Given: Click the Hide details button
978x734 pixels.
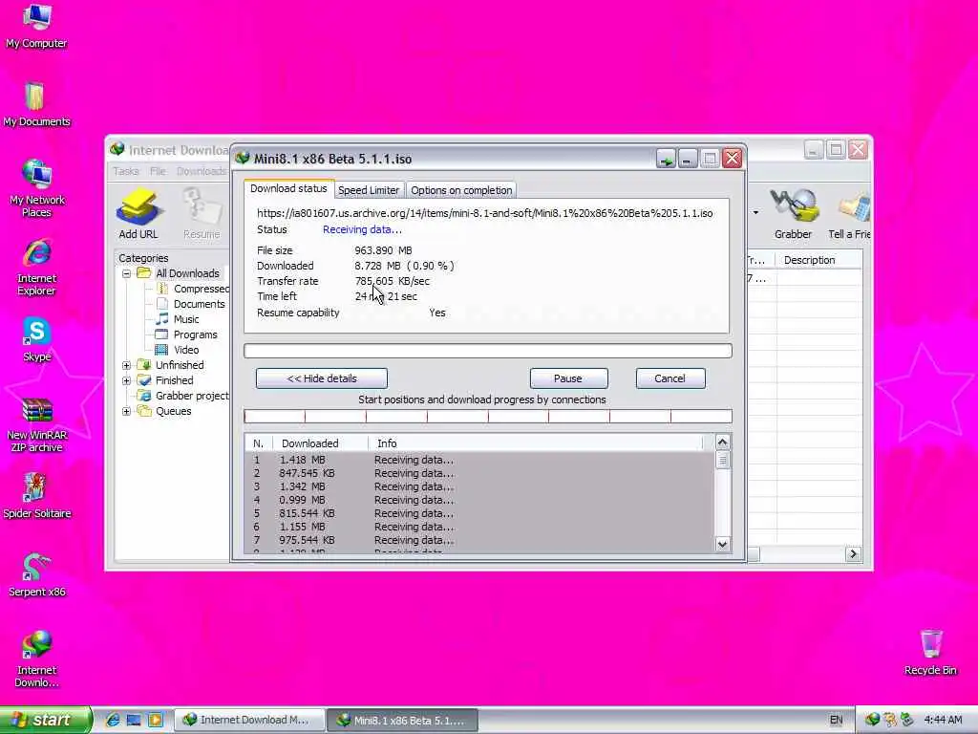Looking at the screenshot, I should click(x=321, y=378).
